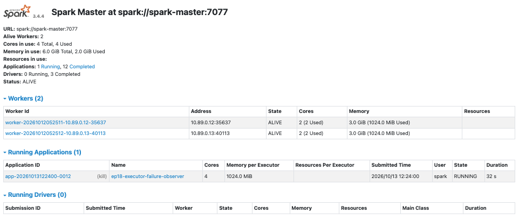Click the Spark Master page title
Screen dimensions: 519x220
point(139,12)
